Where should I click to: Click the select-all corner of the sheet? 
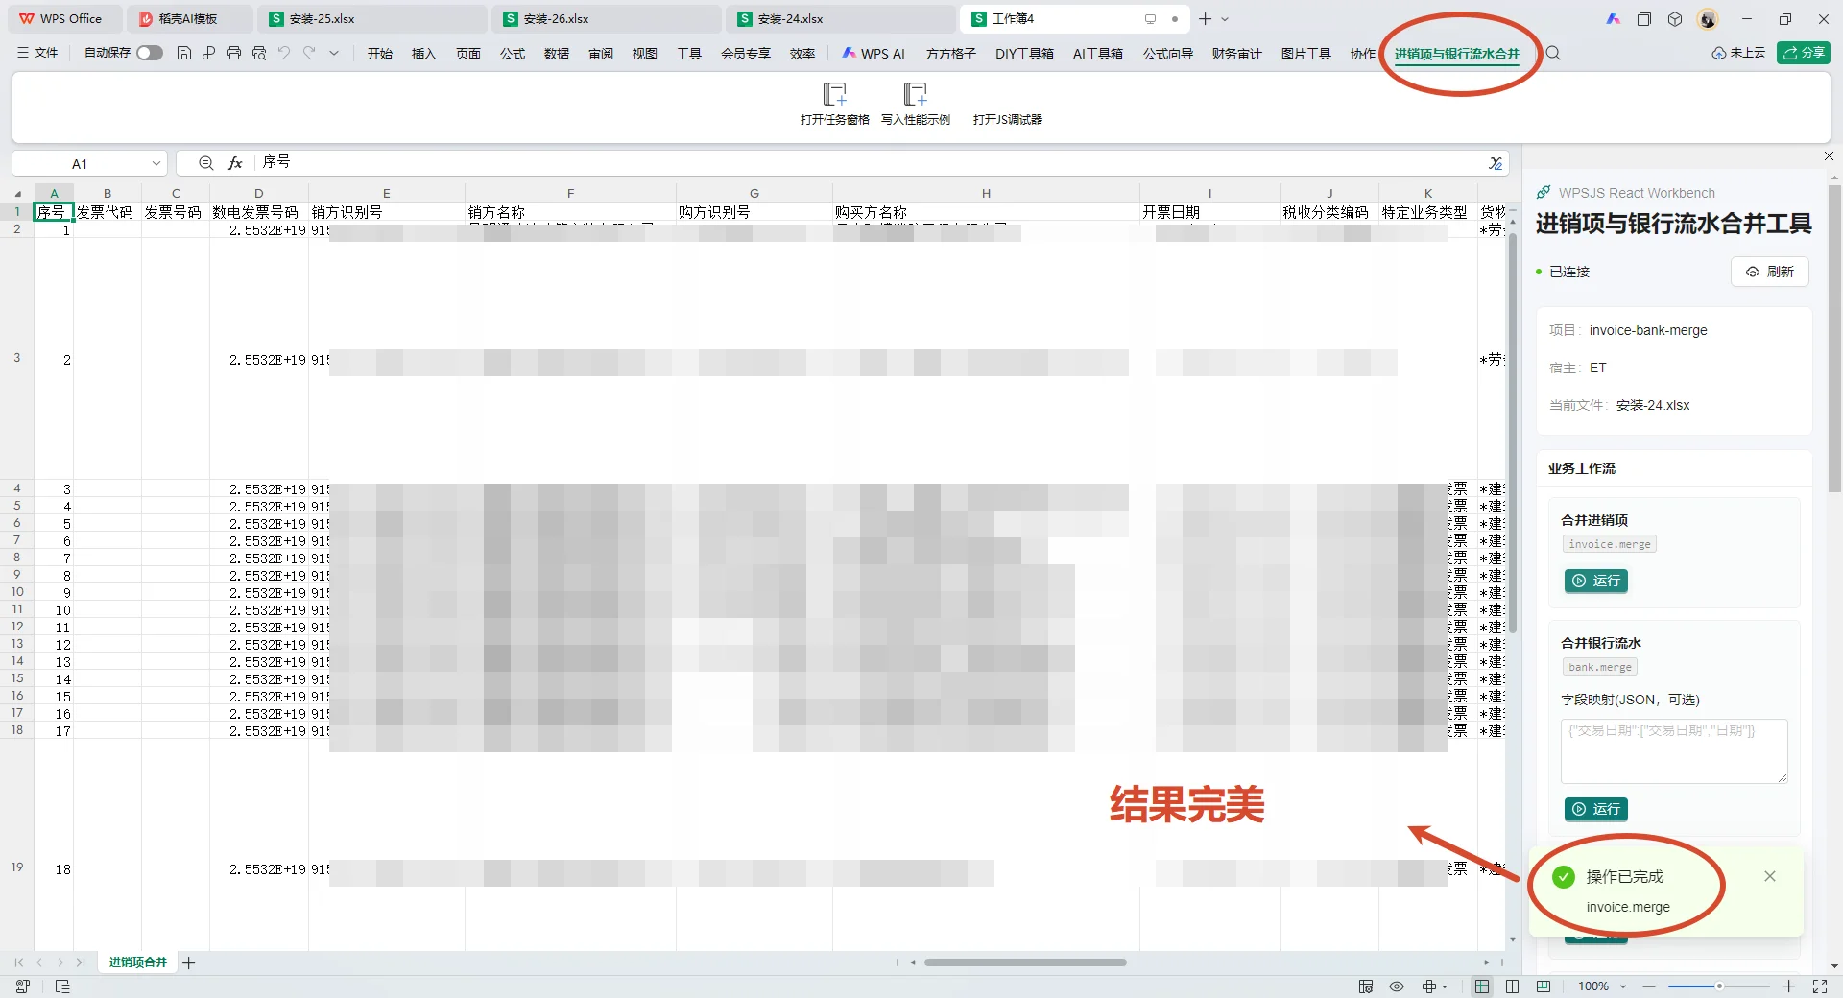tap(17, 194)
